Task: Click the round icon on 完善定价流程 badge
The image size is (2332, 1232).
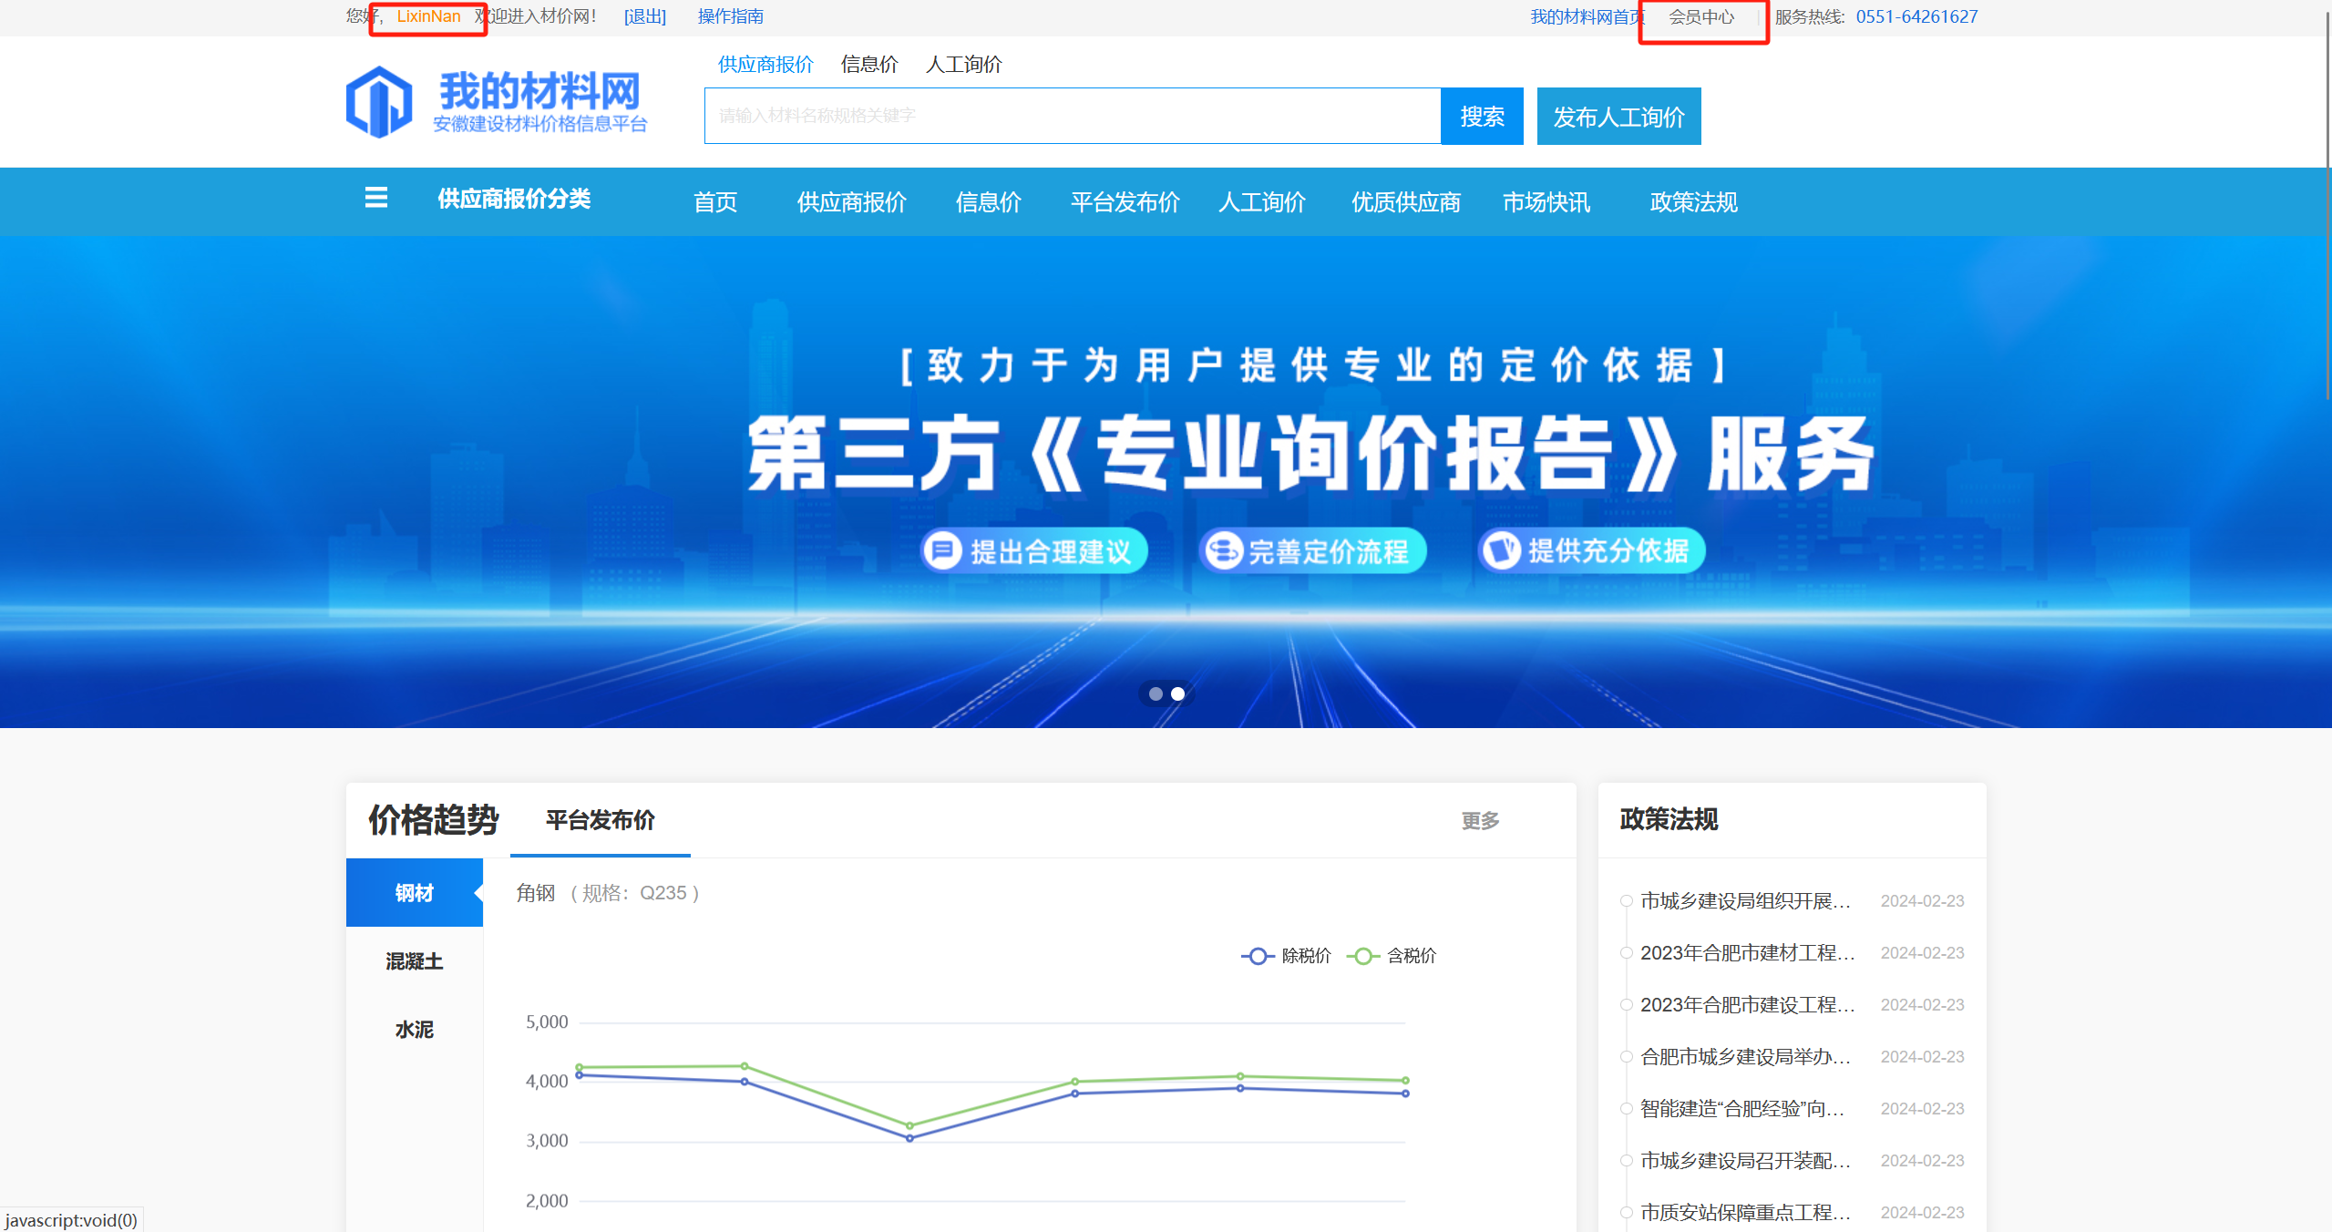Action: pos(1223,550)
